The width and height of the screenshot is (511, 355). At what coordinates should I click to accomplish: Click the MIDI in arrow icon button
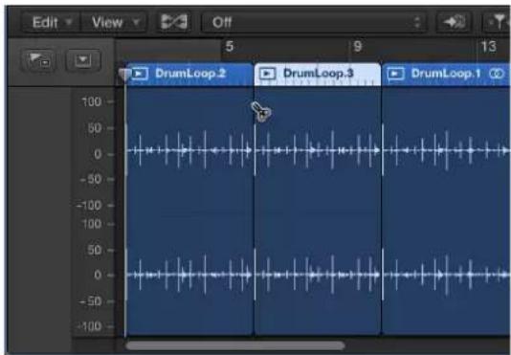454,22
